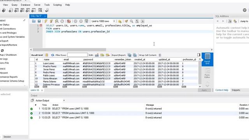Click the back arrow in SQL Additions
This screenshot has width=249, height=140.
217,21
